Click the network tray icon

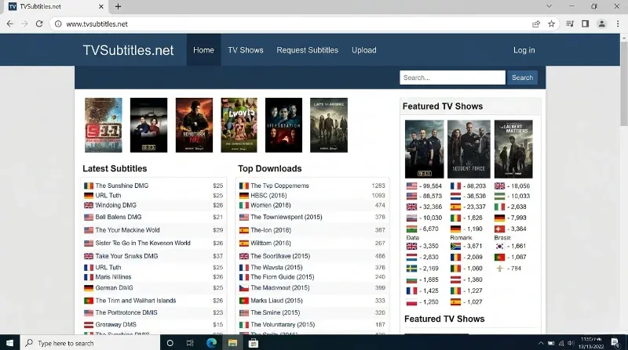pyautogui.click(x=561, y=343)
